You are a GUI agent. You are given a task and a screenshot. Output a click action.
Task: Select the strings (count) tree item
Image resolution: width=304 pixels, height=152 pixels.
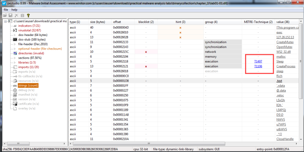[28, 85]
